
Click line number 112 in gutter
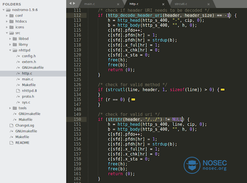77,15
